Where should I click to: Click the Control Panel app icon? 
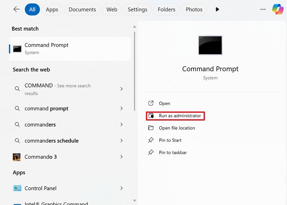pyautogui.click(x=17, y=188)
